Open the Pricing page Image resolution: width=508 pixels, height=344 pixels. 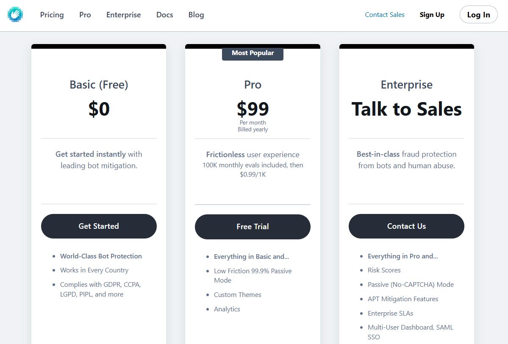(52, 15)
